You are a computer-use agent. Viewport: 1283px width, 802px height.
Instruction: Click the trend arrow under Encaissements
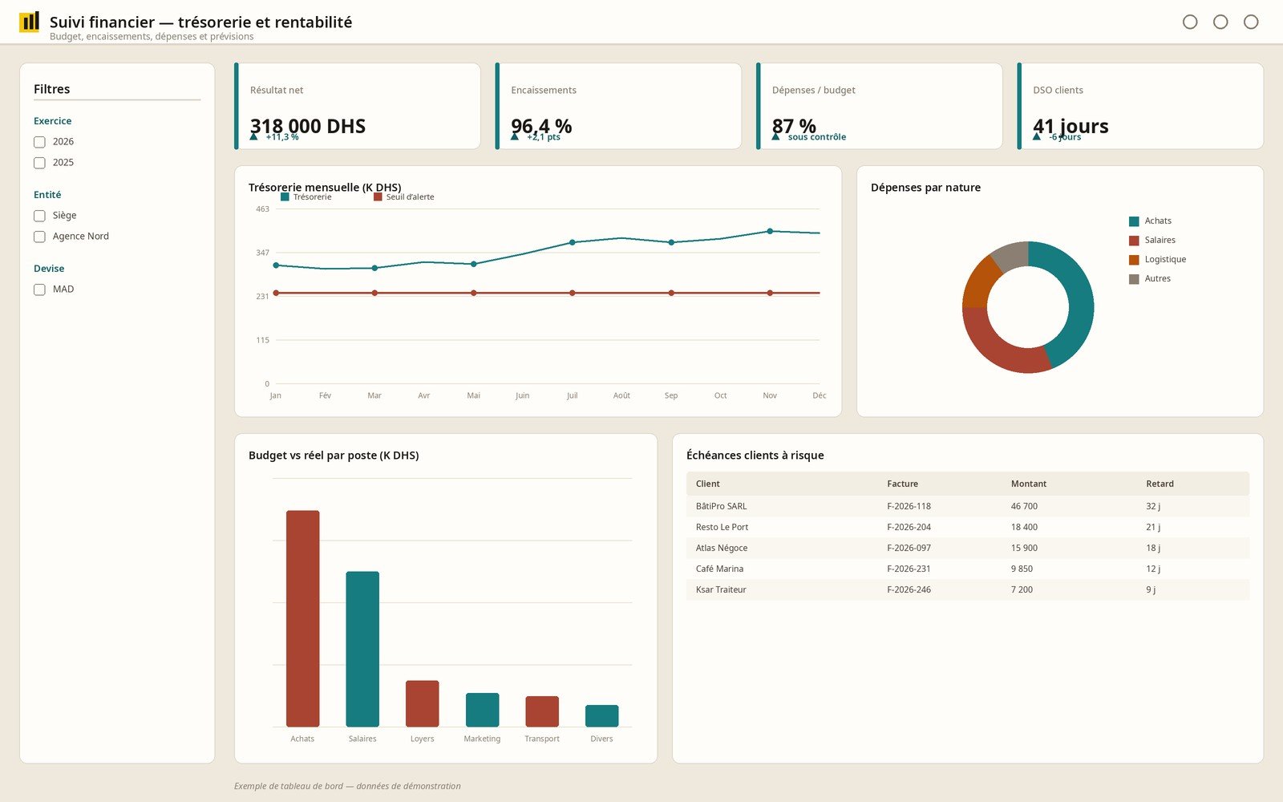coord(515,136)
